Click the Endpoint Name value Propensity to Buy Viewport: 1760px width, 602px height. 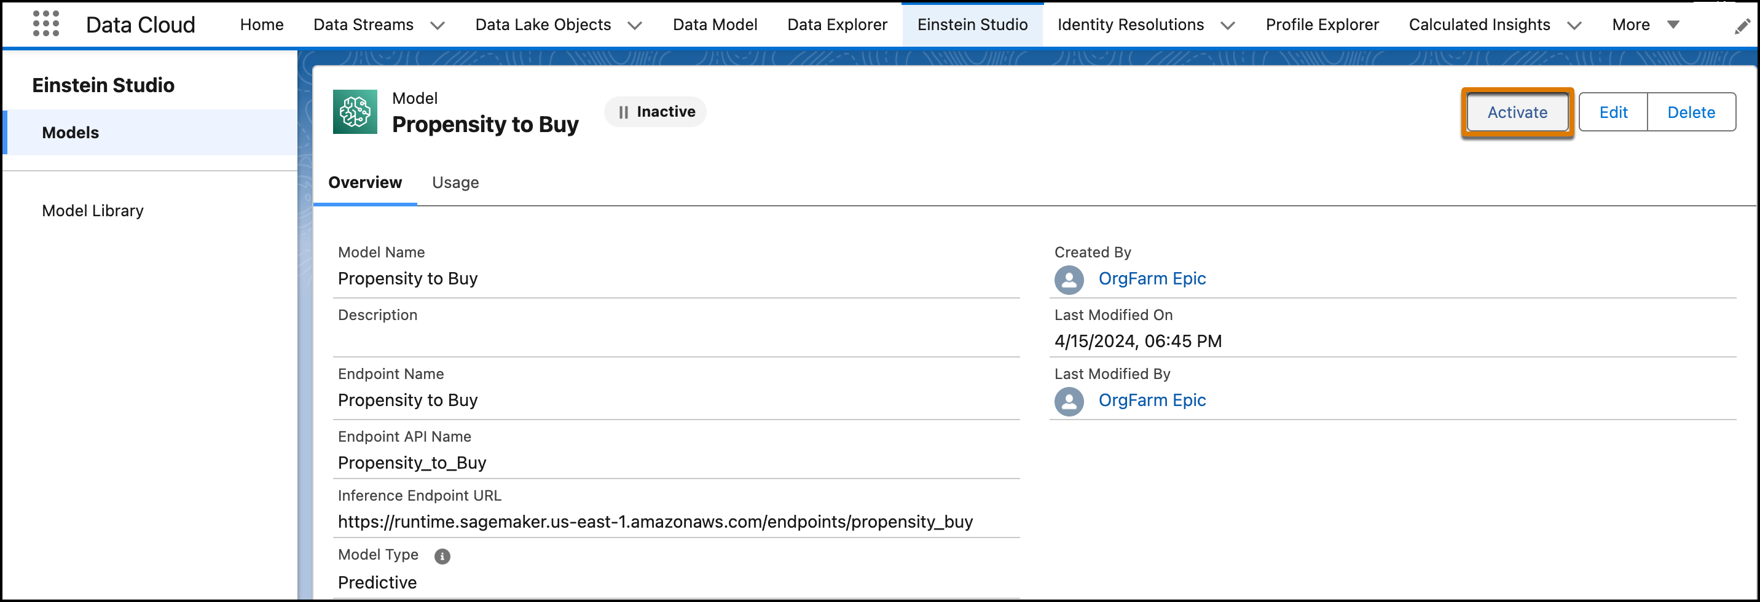408,401
